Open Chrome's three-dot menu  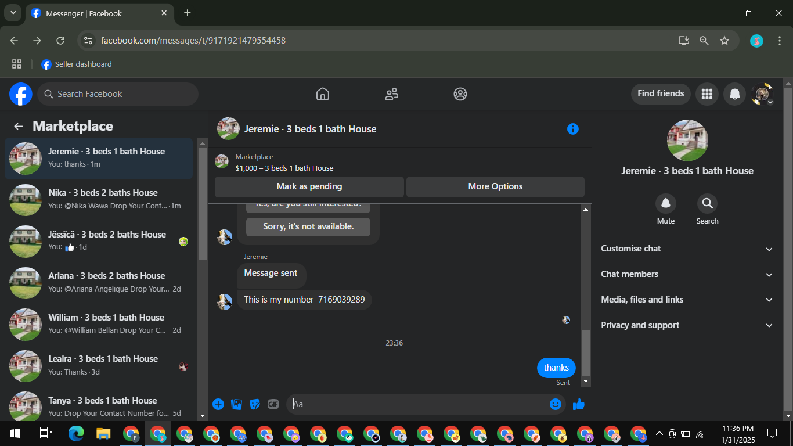pos(778,41)
